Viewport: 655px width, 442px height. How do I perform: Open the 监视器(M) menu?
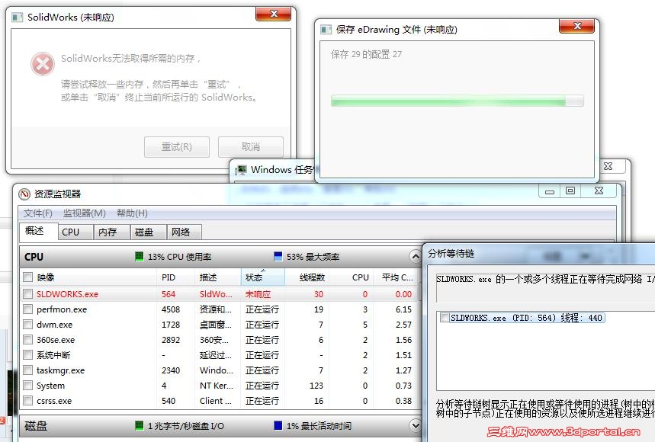tap(85, 213)
